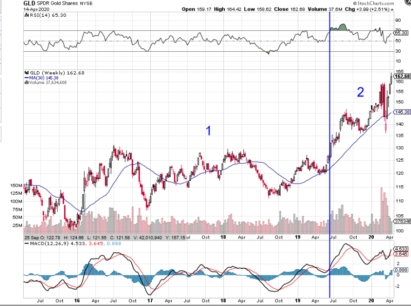Click the boxed 162.68 last price tag
411x306 pixels.
(x=402, y=76)
